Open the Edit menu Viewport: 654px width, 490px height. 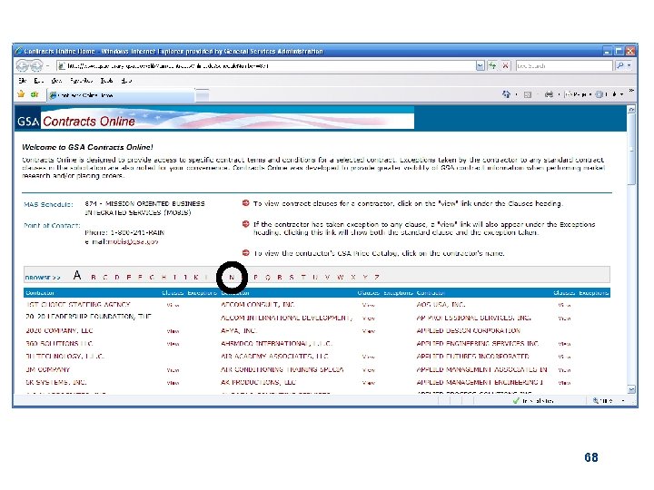pyautogui.click(x=38, y=81)
